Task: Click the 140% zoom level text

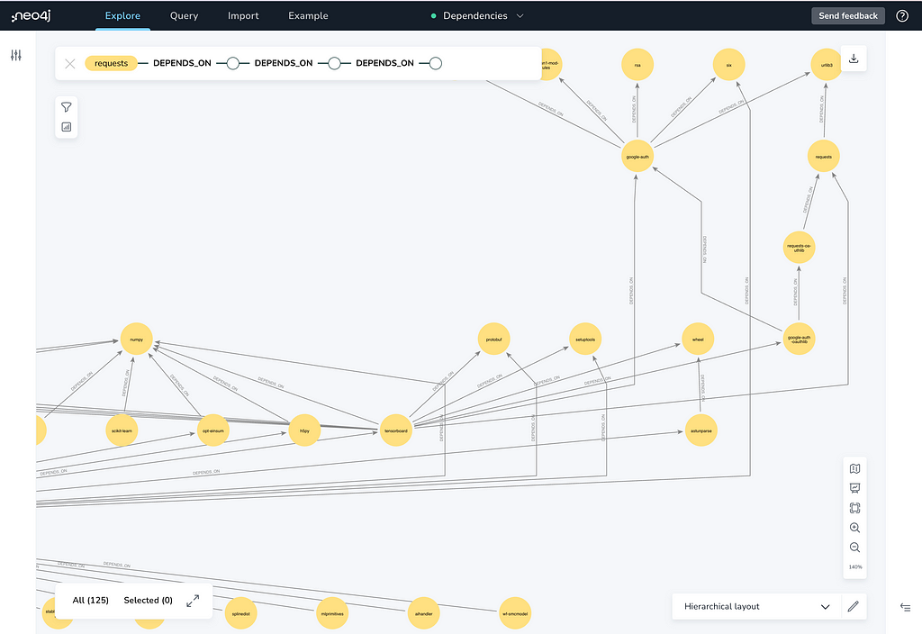Action: [855, 567]
